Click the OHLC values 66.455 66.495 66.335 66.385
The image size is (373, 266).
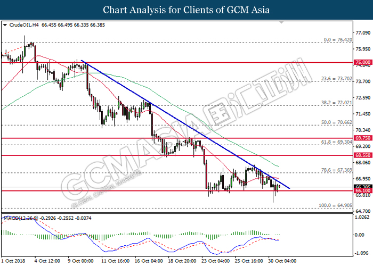(x=74, y=25)
